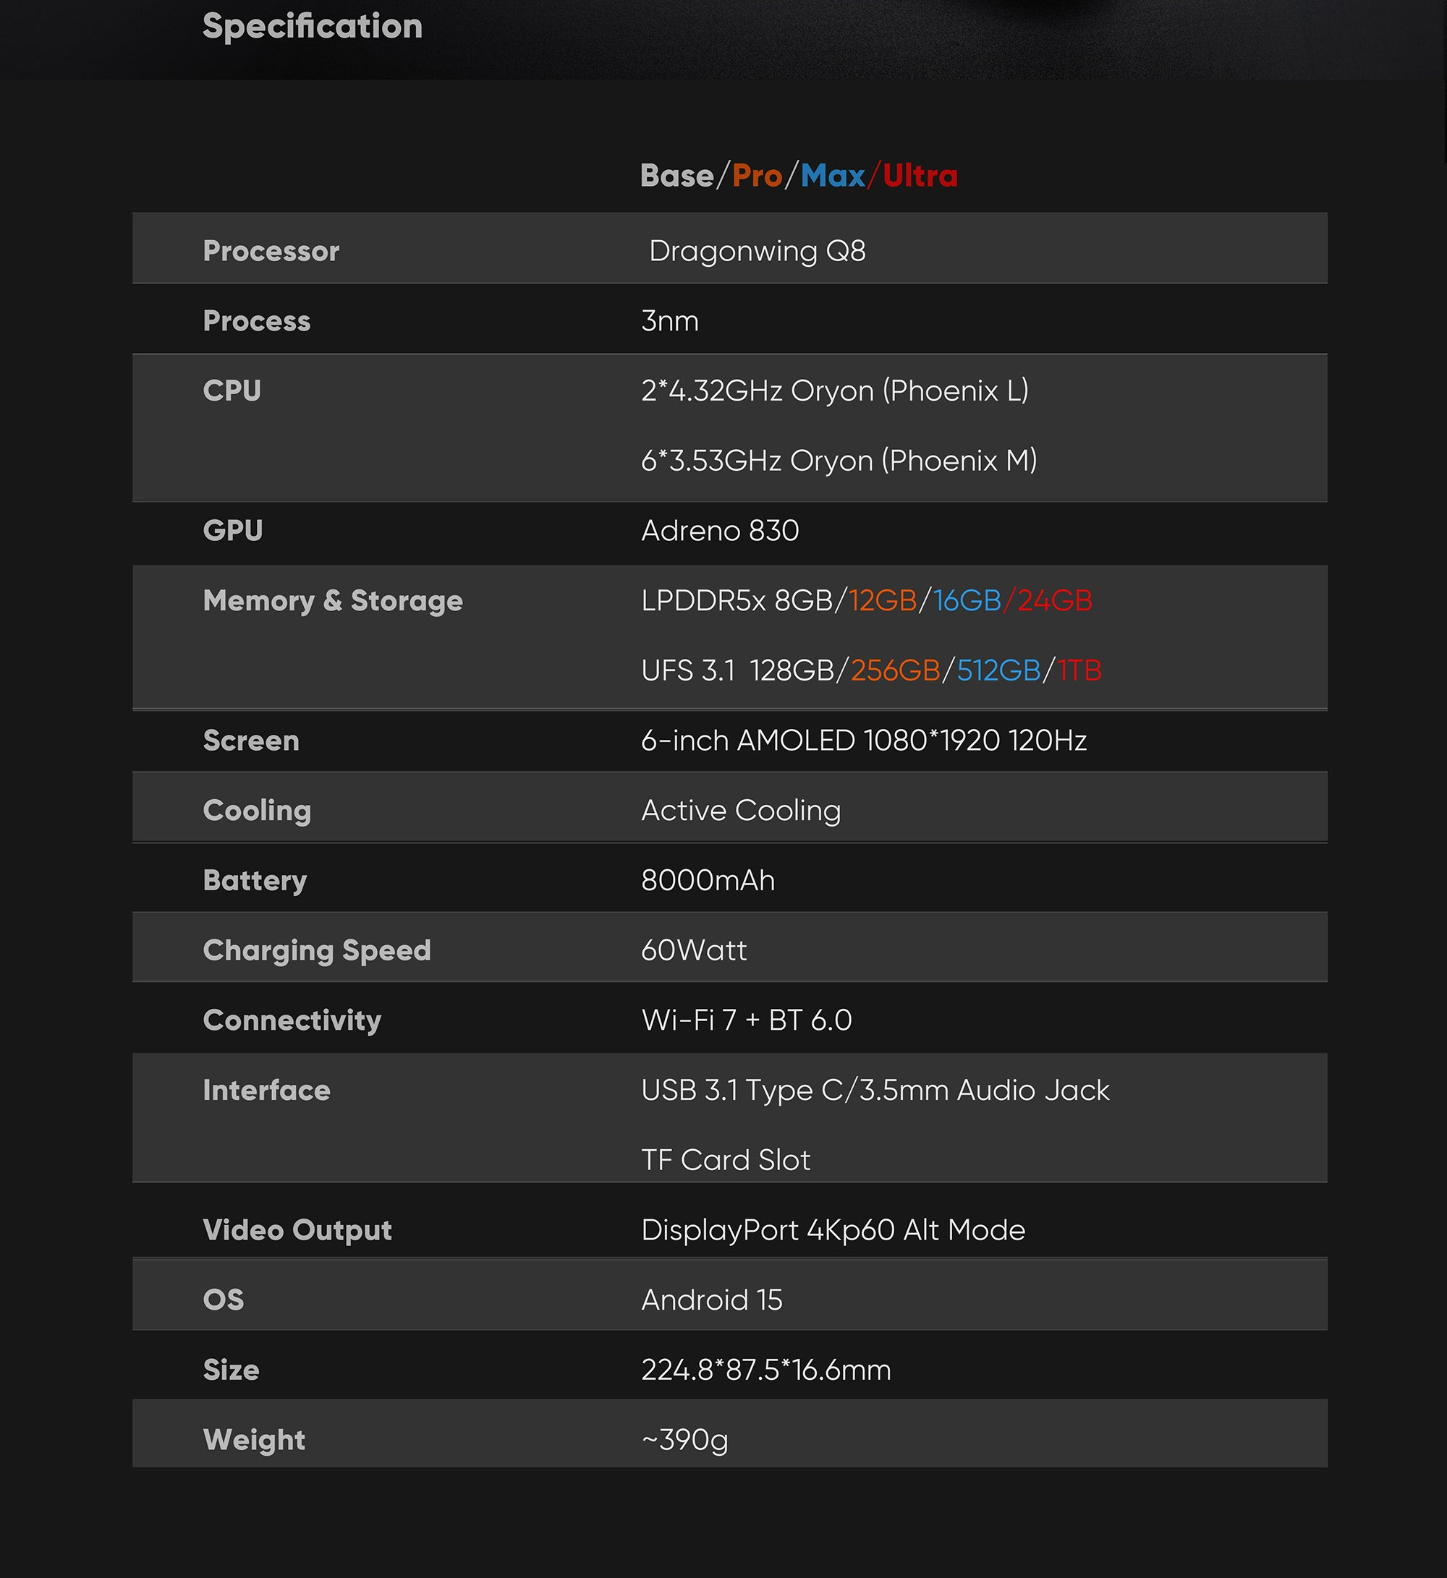This screenshot has width=1447, height=1578.
Task: Select the blue Max variant label
Action: (x=832, y=175)
